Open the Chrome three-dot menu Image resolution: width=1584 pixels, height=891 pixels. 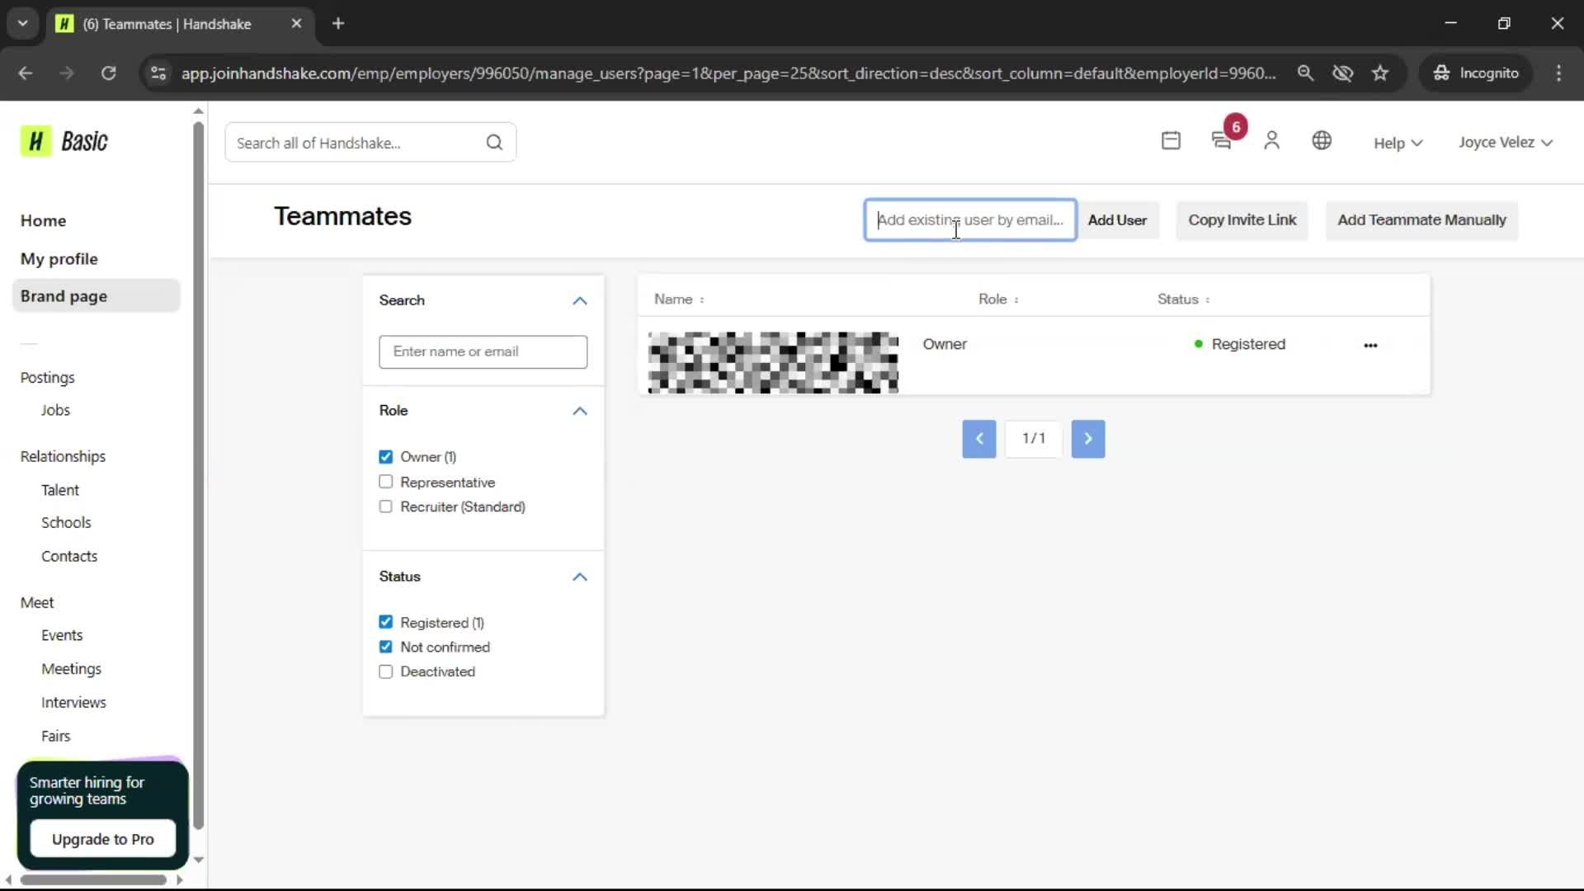[x=1558, y=73]
